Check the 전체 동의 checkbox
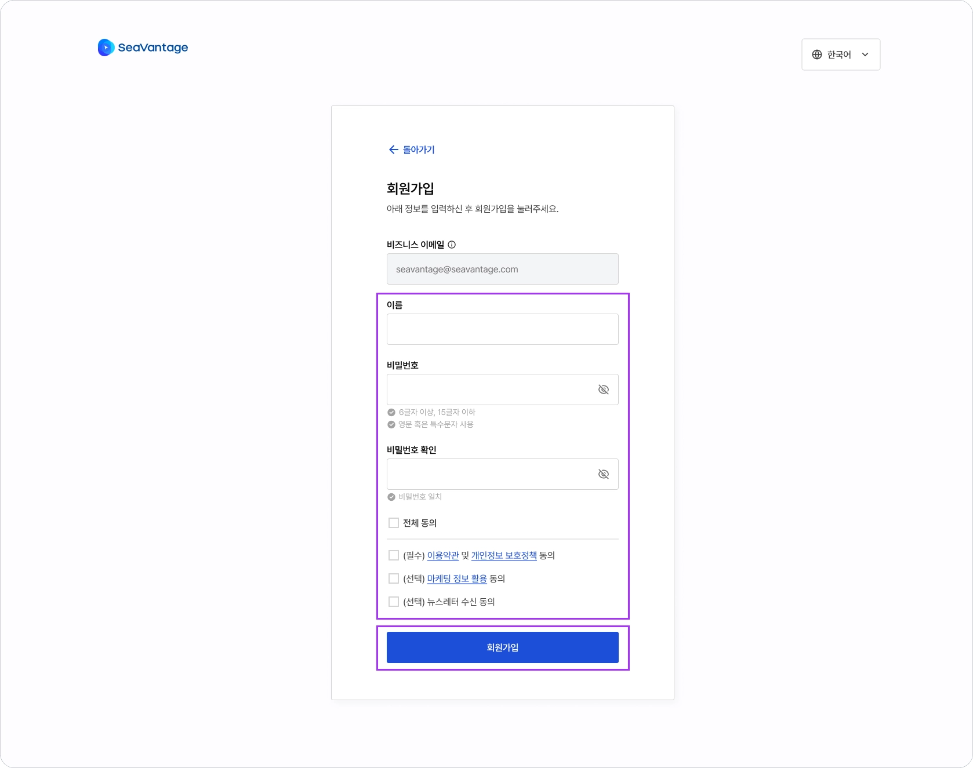973x768 pixels. click(x=394, y=523)
